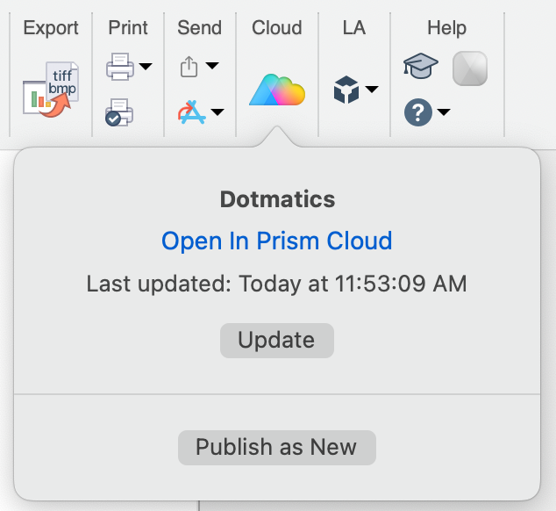The width and height of the screenshot is (556, 511).
Task: Click the red-and-blue A icon under Send
Action: coord(190,113)
